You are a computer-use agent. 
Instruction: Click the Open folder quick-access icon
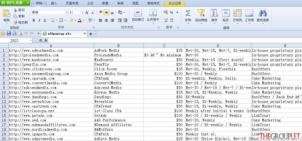(3, 34)
